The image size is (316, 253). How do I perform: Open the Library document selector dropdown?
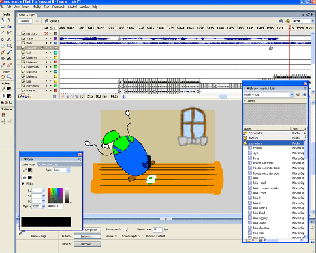click(291, 95)
